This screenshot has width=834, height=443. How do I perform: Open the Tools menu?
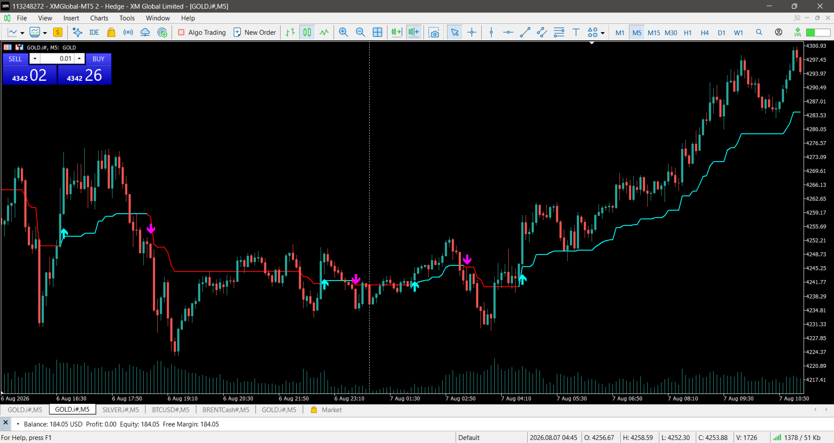click(127, 18)
